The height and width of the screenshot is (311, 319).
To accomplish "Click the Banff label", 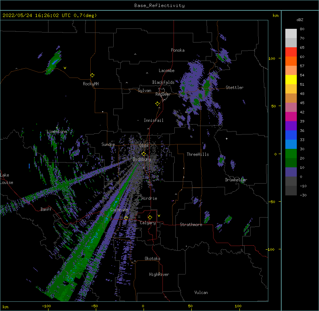I will pos(46,209).
